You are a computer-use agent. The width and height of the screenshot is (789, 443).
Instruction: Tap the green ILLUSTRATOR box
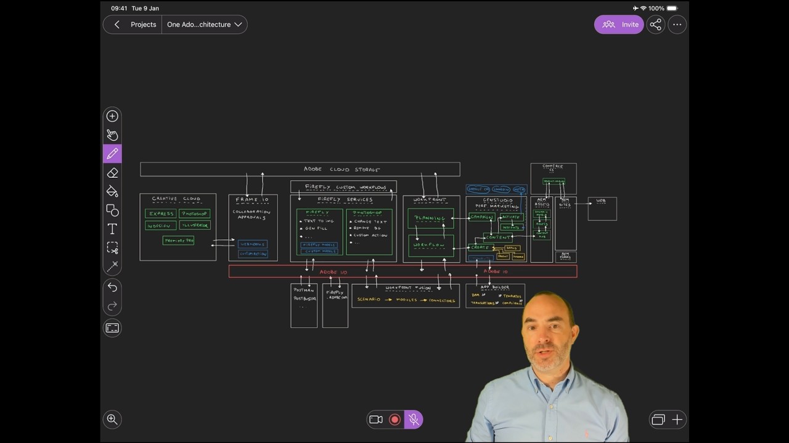point(195,225)
